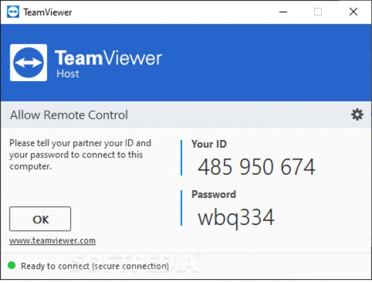Viewport: 372px width, 283px height.
Task: Confirm with the OK button
Action: click(x=40, y=219)
